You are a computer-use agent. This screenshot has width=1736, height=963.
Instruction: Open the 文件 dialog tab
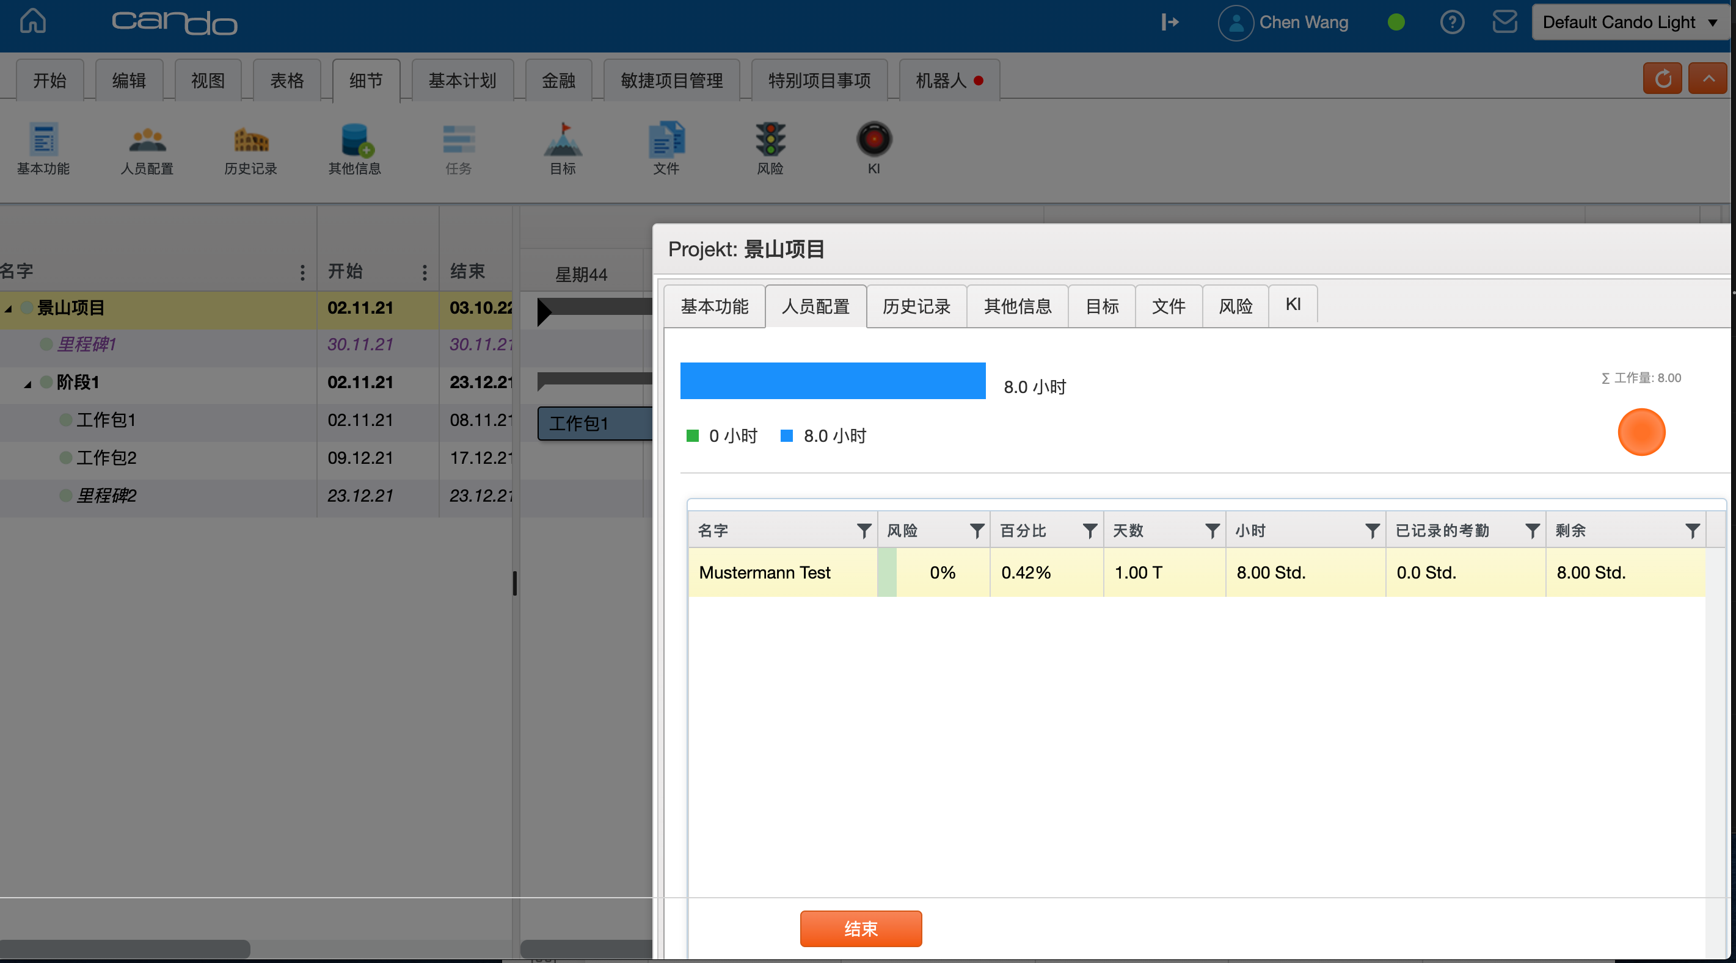(x=1169, y=306)
